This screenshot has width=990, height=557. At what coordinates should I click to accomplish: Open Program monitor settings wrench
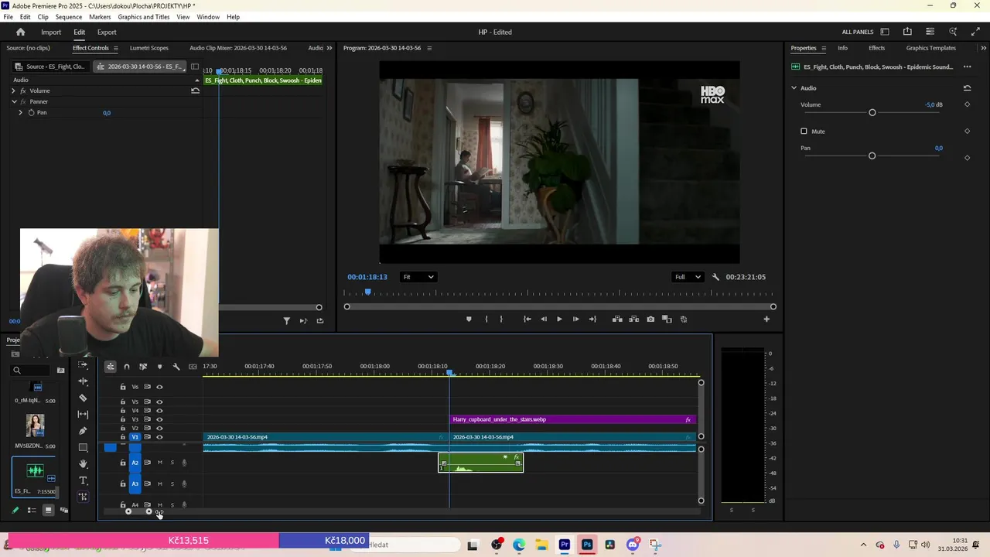715,277
